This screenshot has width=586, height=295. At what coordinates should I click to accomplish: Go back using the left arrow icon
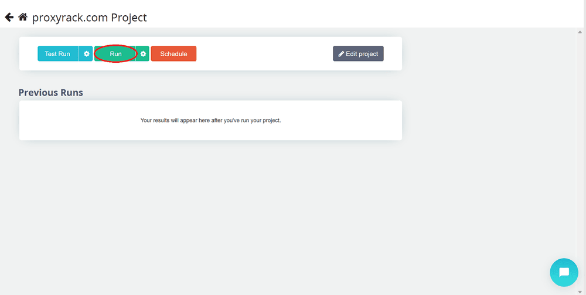tap(9, 17)
